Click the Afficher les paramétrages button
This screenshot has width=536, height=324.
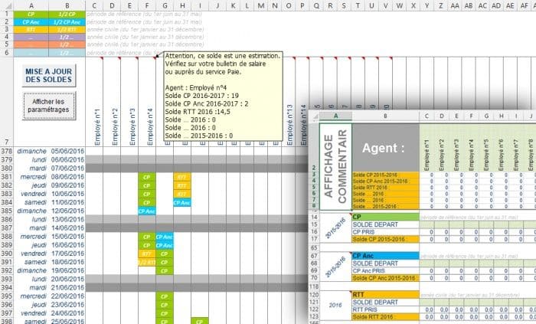49,106
